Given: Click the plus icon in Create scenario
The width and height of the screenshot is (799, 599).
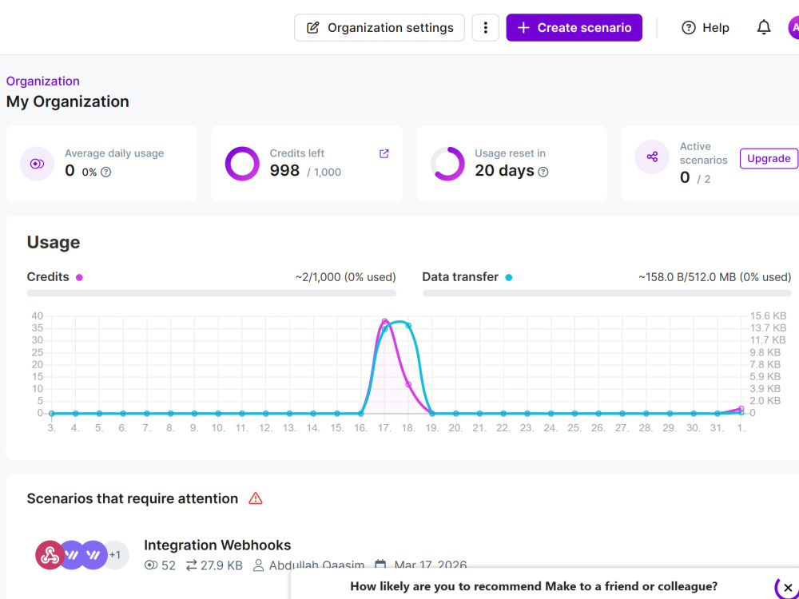Looking at the screenshot, I should (x=523, y=27).
